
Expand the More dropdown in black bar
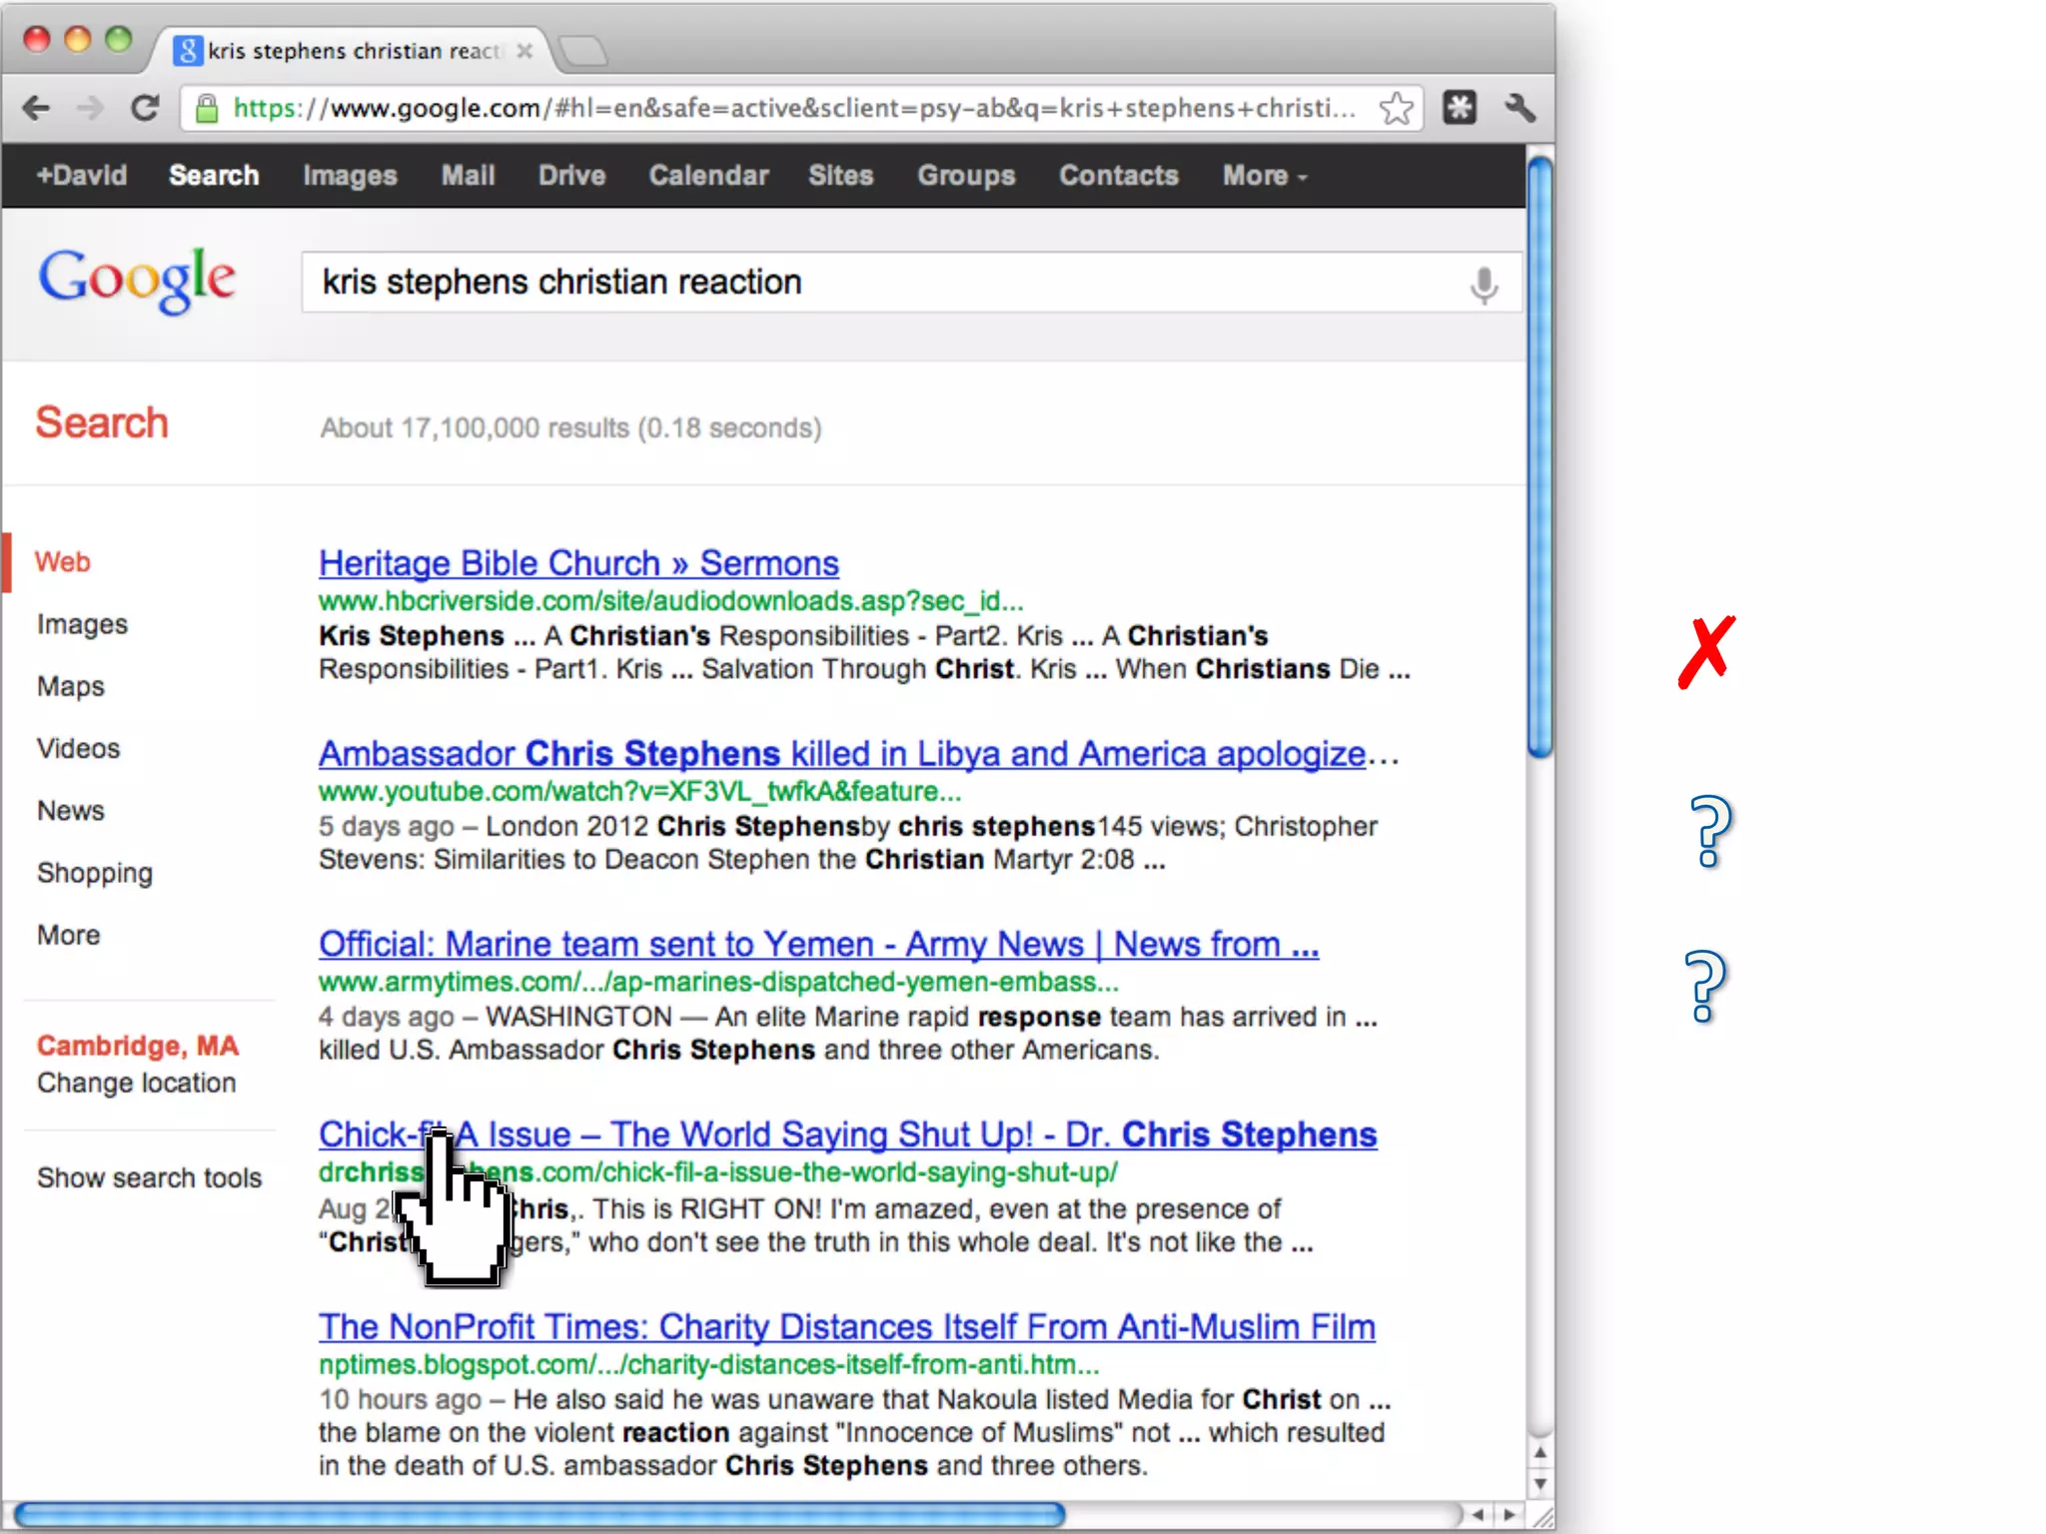pyautogui.click(x=1264, y=176)
